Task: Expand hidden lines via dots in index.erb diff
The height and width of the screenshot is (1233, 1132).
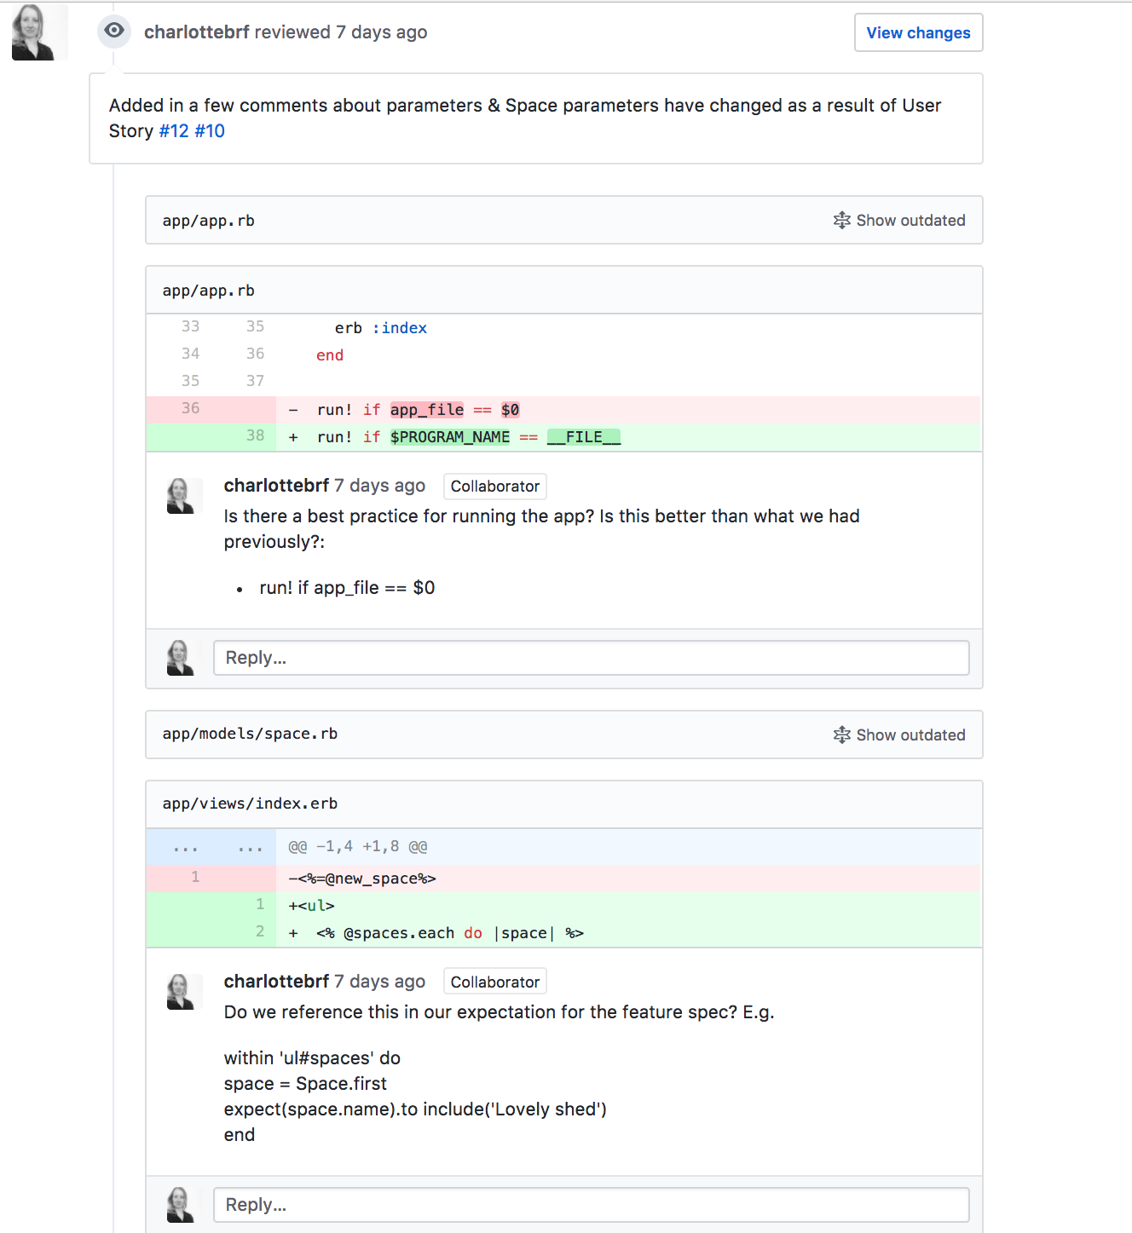Action: [186, 847]
